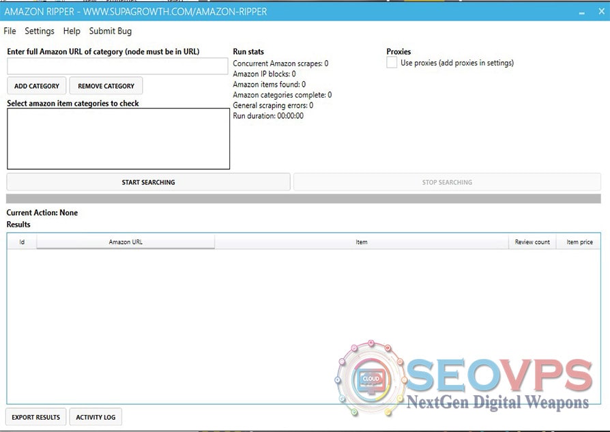Sort results by the Review count column header
The width and height of the screenshot is (610, 432).
pos(532,242)
